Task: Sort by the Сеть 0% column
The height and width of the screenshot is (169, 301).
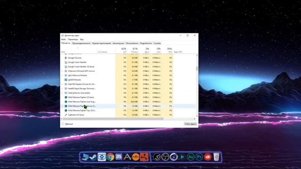Action: pyautogui.click(x=156, y=50)
